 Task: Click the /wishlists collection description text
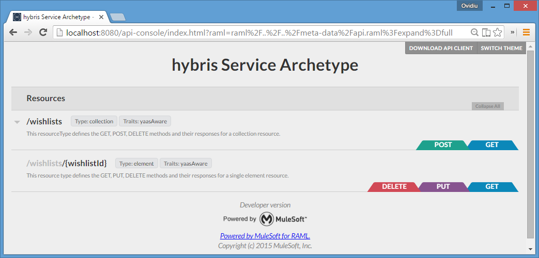click(x=153, y=134)
